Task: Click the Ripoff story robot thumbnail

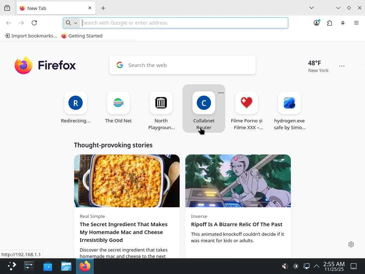Action: pyautogui.click(x=238, y=181)
